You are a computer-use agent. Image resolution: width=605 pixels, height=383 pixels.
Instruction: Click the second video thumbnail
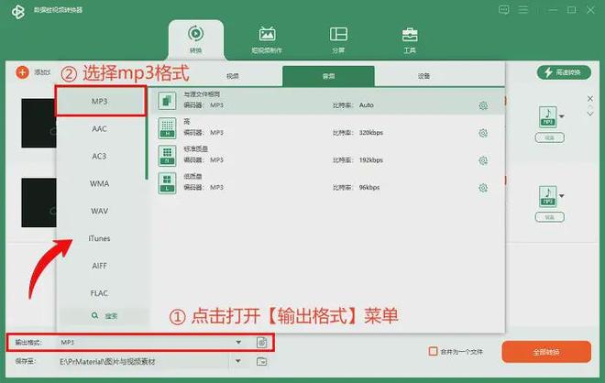click(x=38, y=202)
